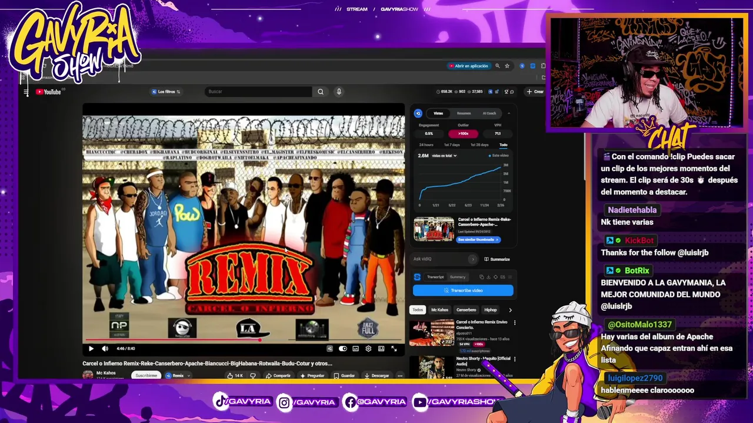Open options for Neutro Shorty Maquito video
753x423 pixels.
[515, 359]
